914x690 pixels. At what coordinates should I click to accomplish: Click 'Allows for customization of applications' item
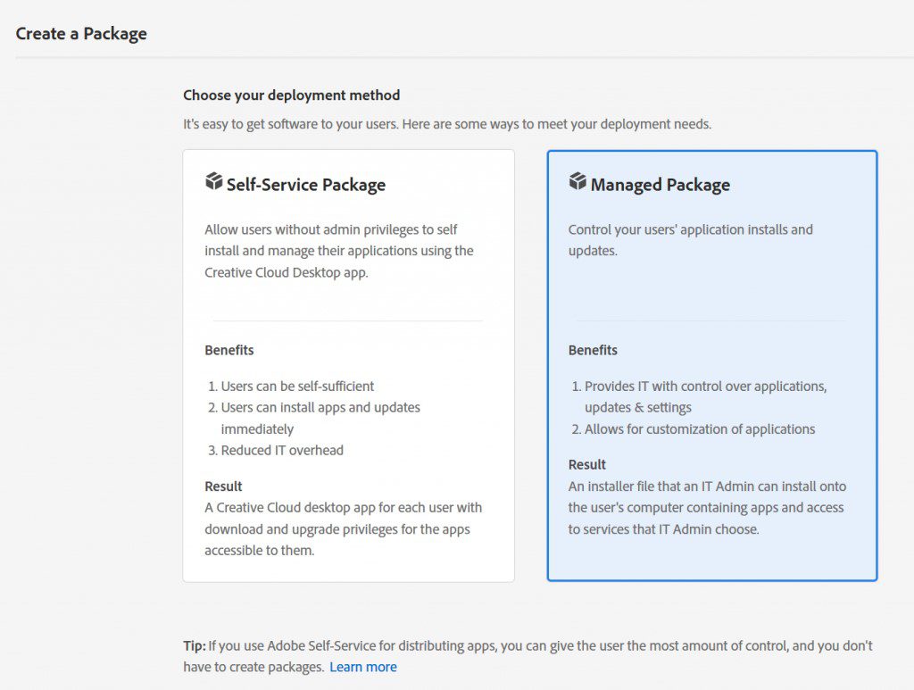click(x=700, y=428)
